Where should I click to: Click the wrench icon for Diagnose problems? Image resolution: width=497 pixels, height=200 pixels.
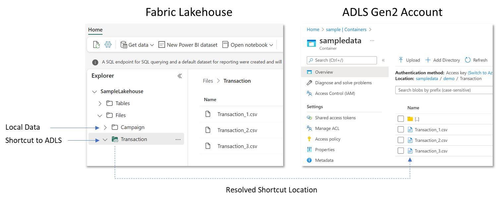(x=309, y=83)
